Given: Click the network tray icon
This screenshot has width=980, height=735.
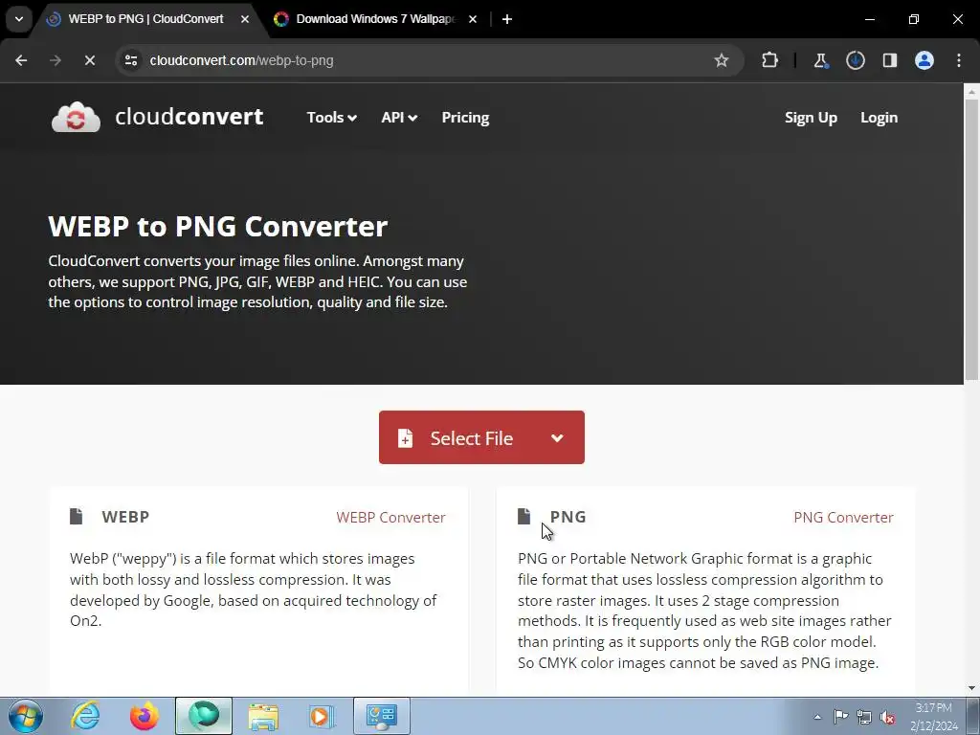Looking at the screenshot, I should (x=864, y=717).
